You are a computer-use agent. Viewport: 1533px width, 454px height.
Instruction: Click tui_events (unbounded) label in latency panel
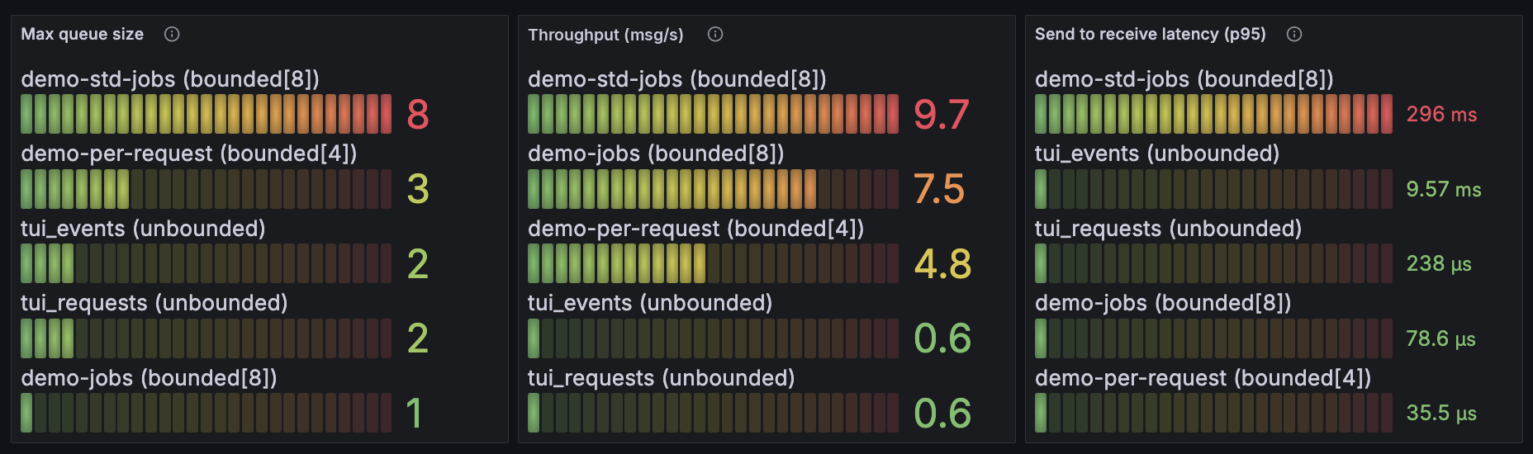pos(1157,154)
